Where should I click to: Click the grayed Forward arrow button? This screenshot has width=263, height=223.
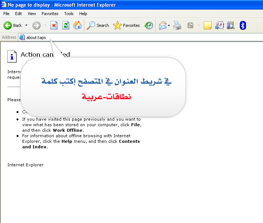tap(36, 25)
